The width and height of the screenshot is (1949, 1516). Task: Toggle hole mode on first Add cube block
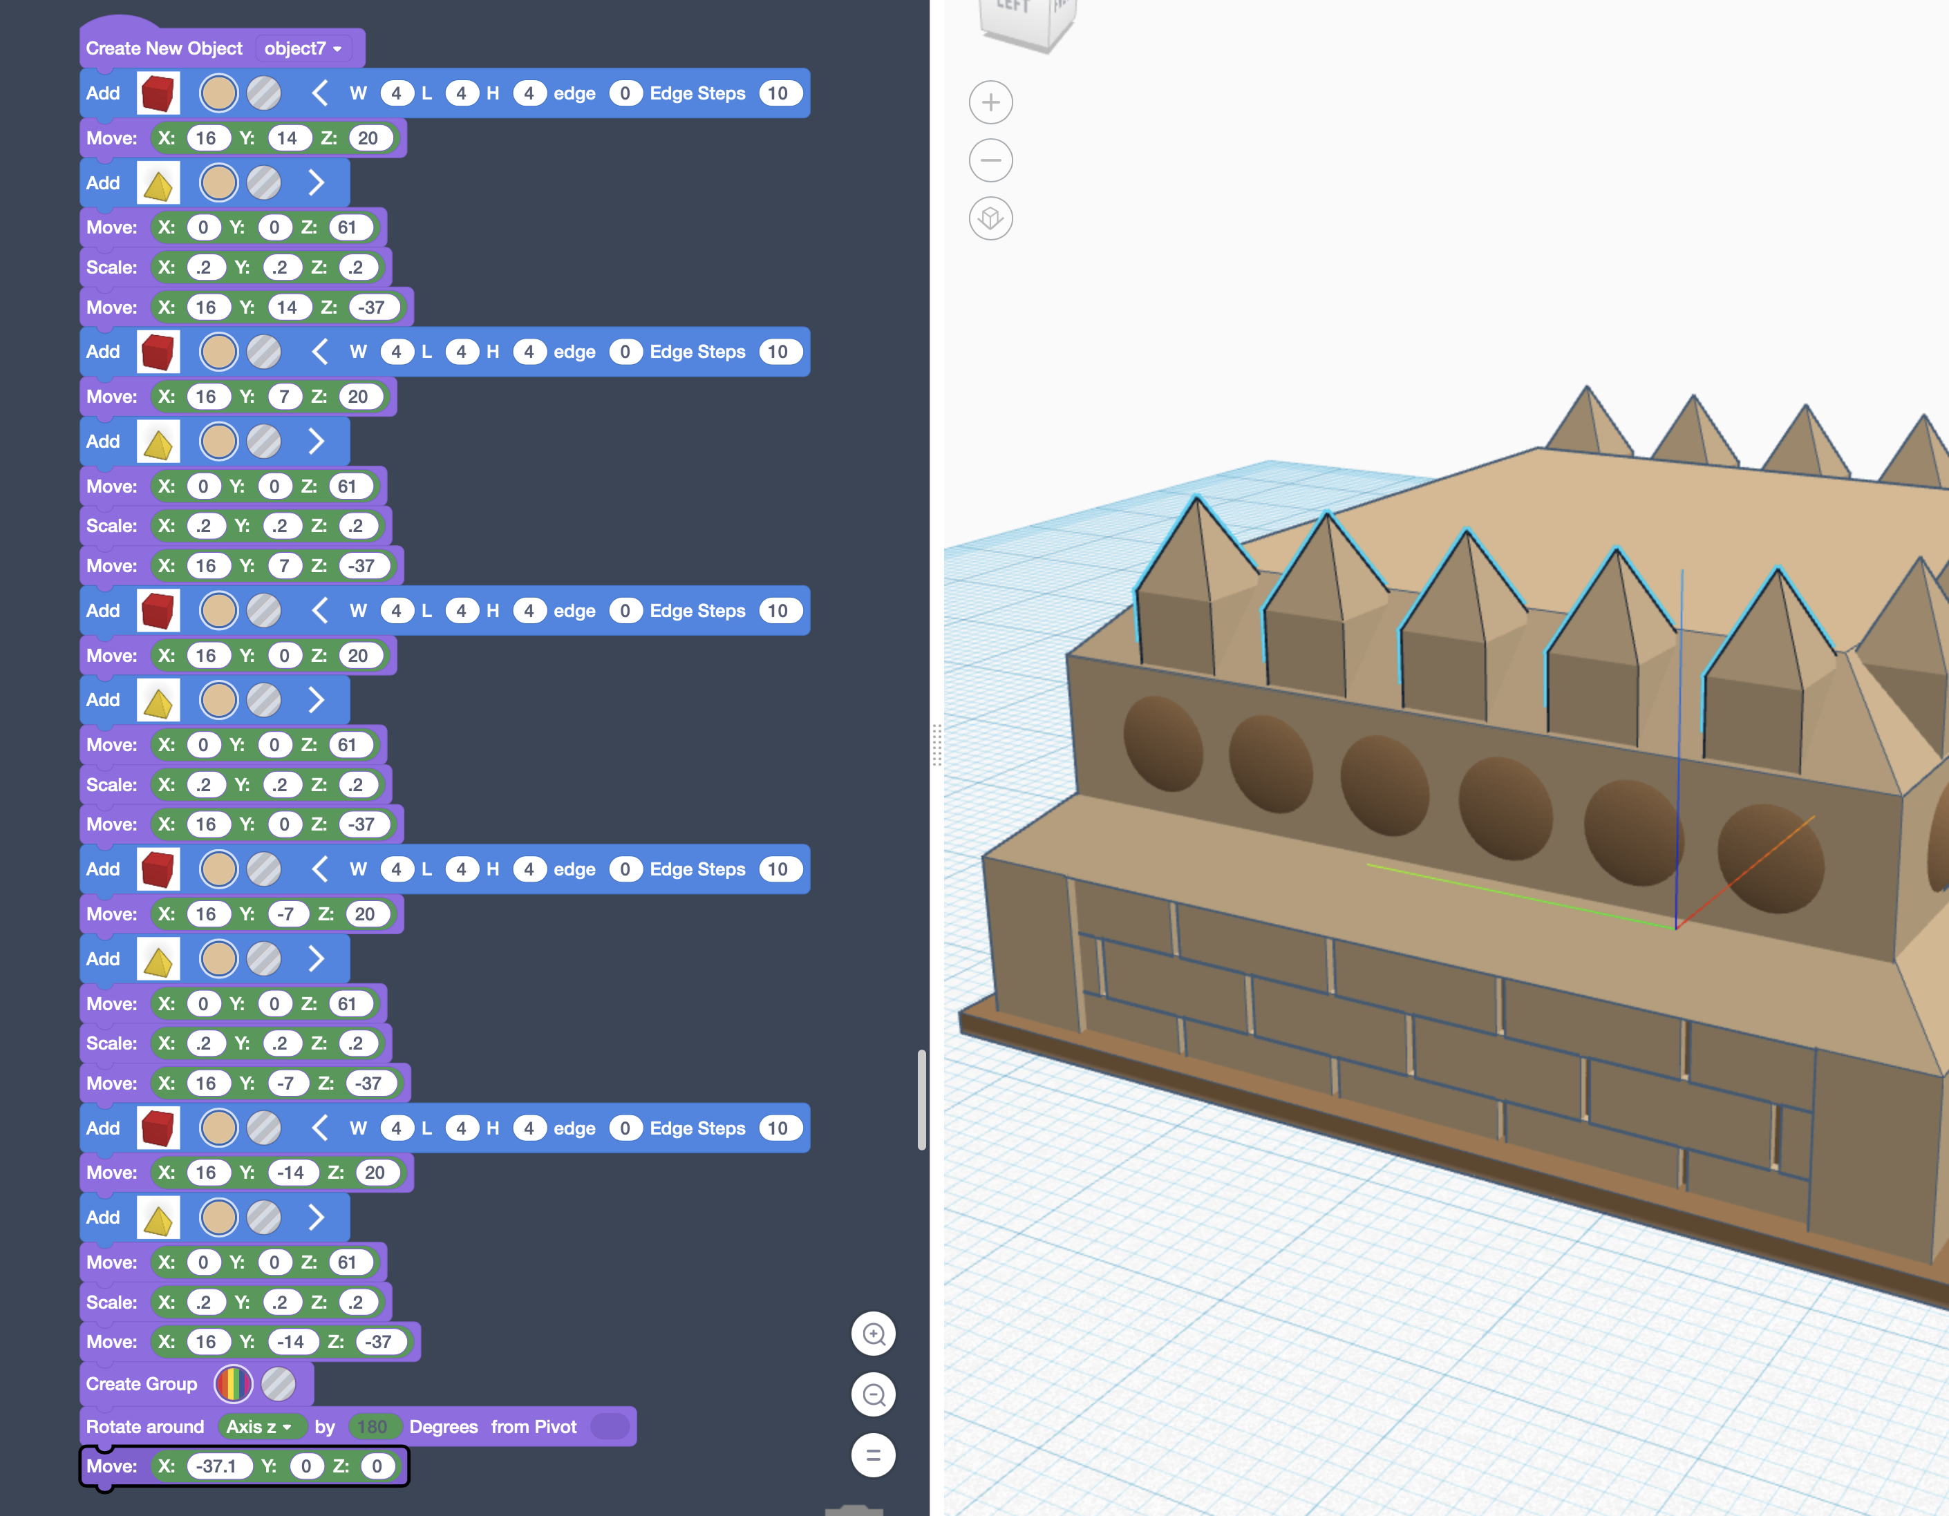point(264,94)
